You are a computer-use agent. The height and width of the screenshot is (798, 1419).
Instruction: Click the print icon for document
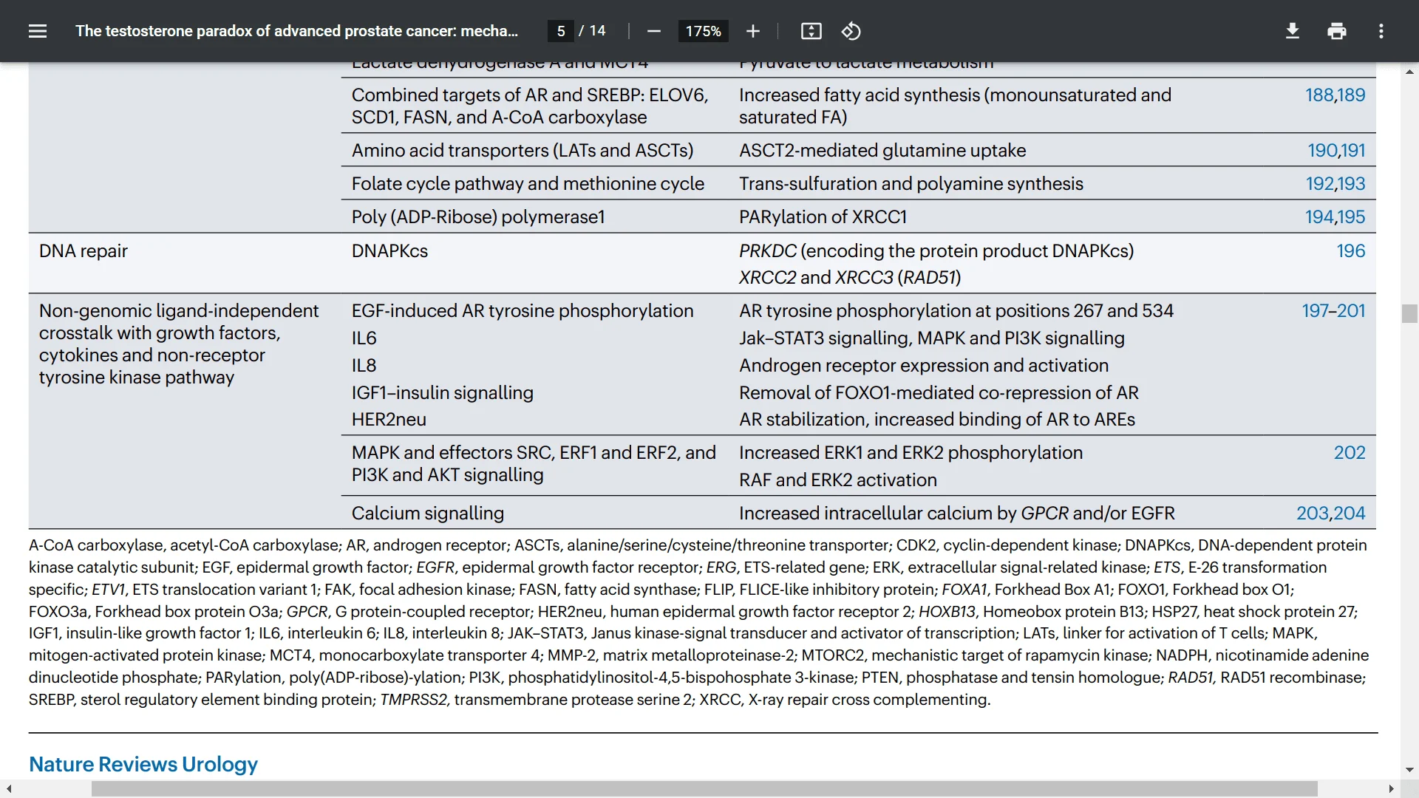(x=1336, y=30)
